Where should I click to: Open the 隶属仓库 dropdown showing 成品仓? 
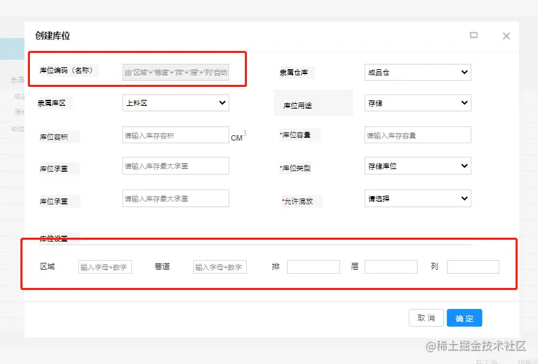pos(418,72)
